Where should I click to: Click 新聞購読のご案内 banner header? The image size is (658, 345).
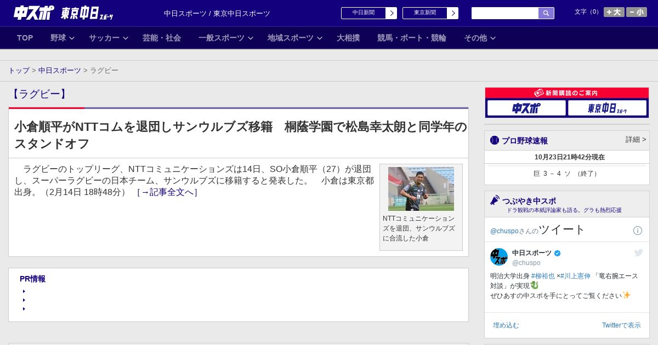tap(567, 93)
